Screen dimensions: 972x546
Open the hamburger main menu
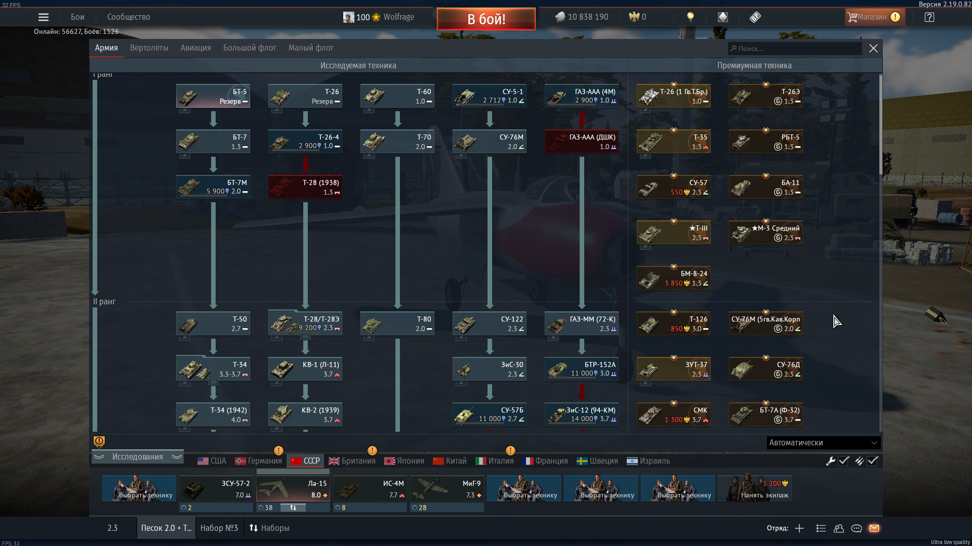tap(44, 17)
